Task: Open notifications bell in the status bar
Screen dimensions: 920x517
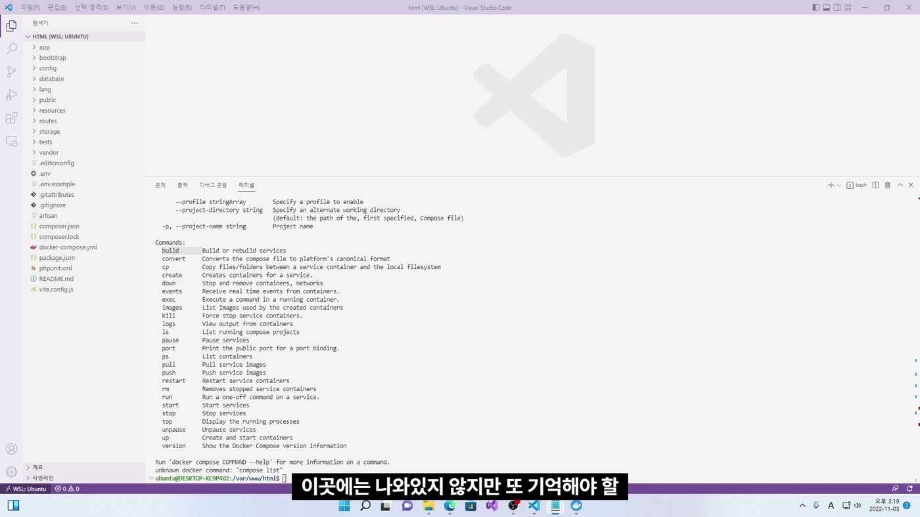Action: pyautogui.click(x=911, y=489)
